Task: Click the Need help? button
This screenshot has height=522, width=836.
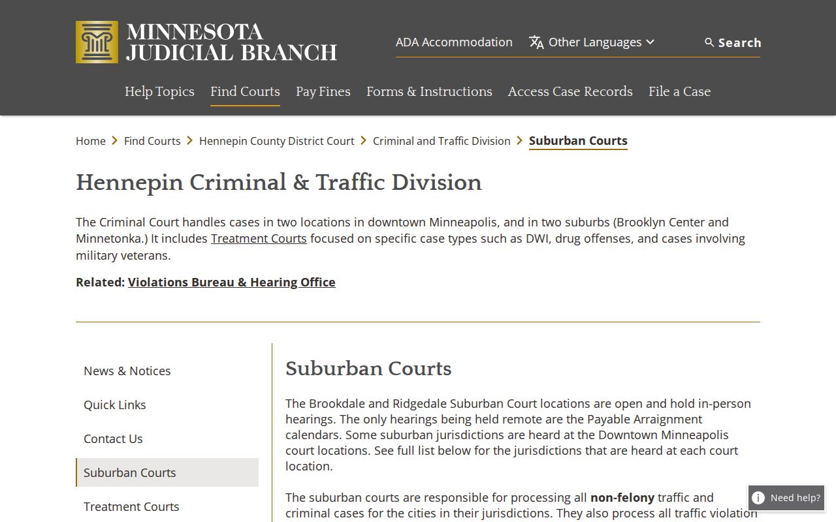Action: point(786,498)
